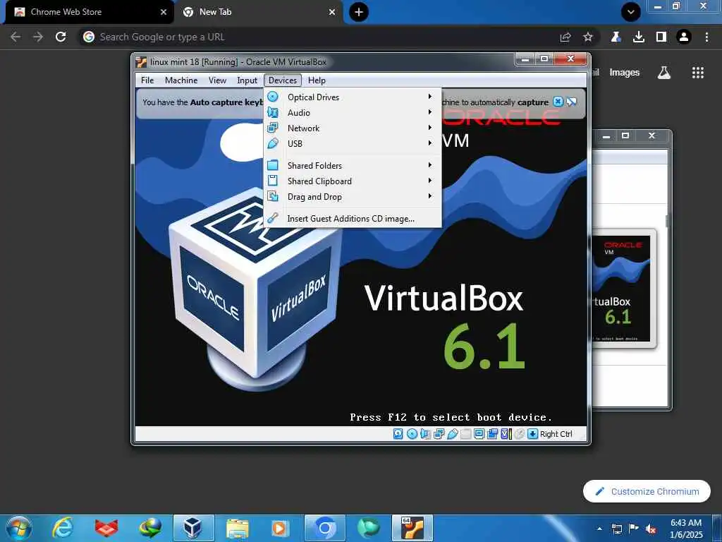This screenshot has width=722, height=542.
Task: Click the hard disk activity icon in VM status bar
Action: click(398, 434)
